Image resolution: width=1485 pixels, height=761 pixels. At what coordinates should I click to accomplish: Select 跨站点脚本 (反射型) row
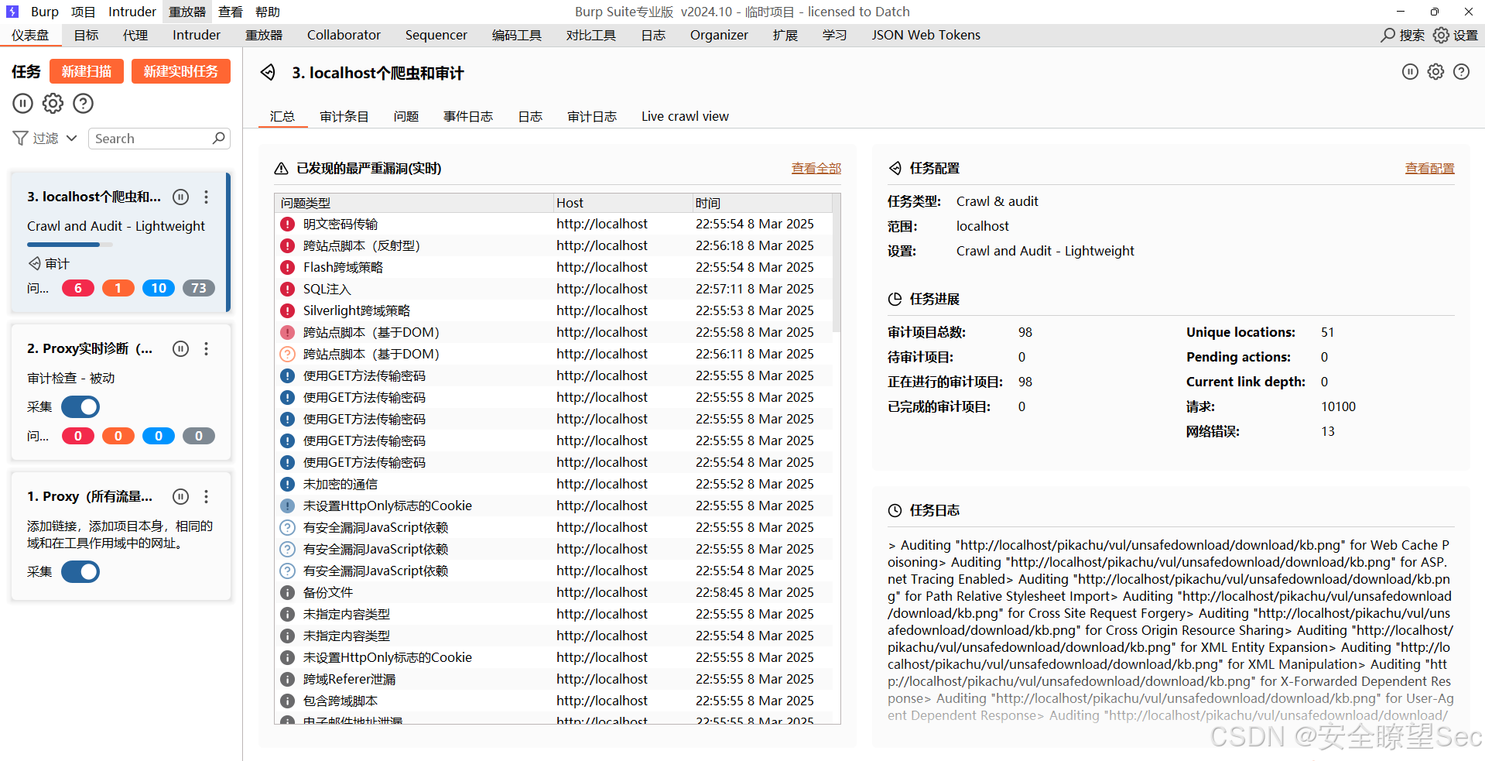(553, 245)
